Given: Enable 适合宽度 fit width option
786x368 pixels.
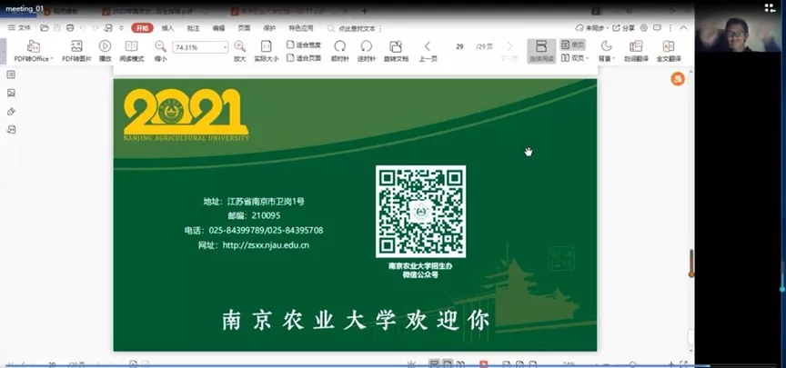Looking at the screenshot, I should pos(304,44).
